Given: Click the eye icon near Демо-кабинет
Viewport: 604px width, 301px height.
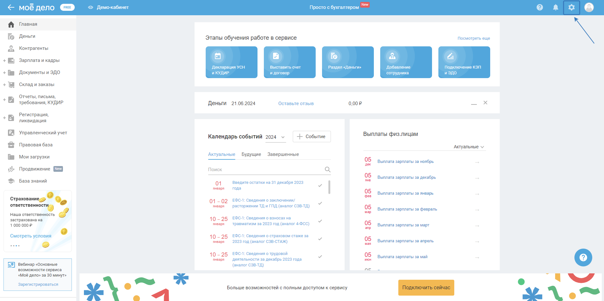Looking at the screenshot, I should point(91,7).
